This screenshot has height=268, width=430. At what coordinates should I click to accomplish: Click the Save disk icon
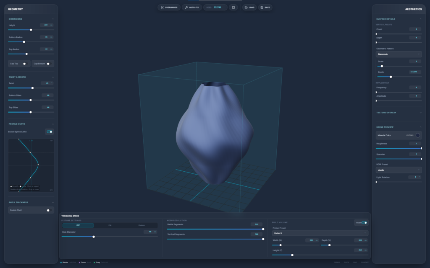pyautogui.click(x=262, y=8)
